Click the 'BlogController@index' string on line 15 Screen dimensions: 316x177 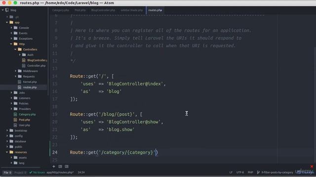[135, 84]
